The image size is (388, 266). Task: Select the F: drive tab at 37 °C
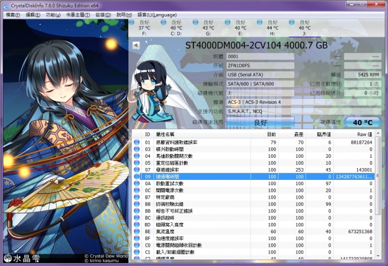(144, 27)
